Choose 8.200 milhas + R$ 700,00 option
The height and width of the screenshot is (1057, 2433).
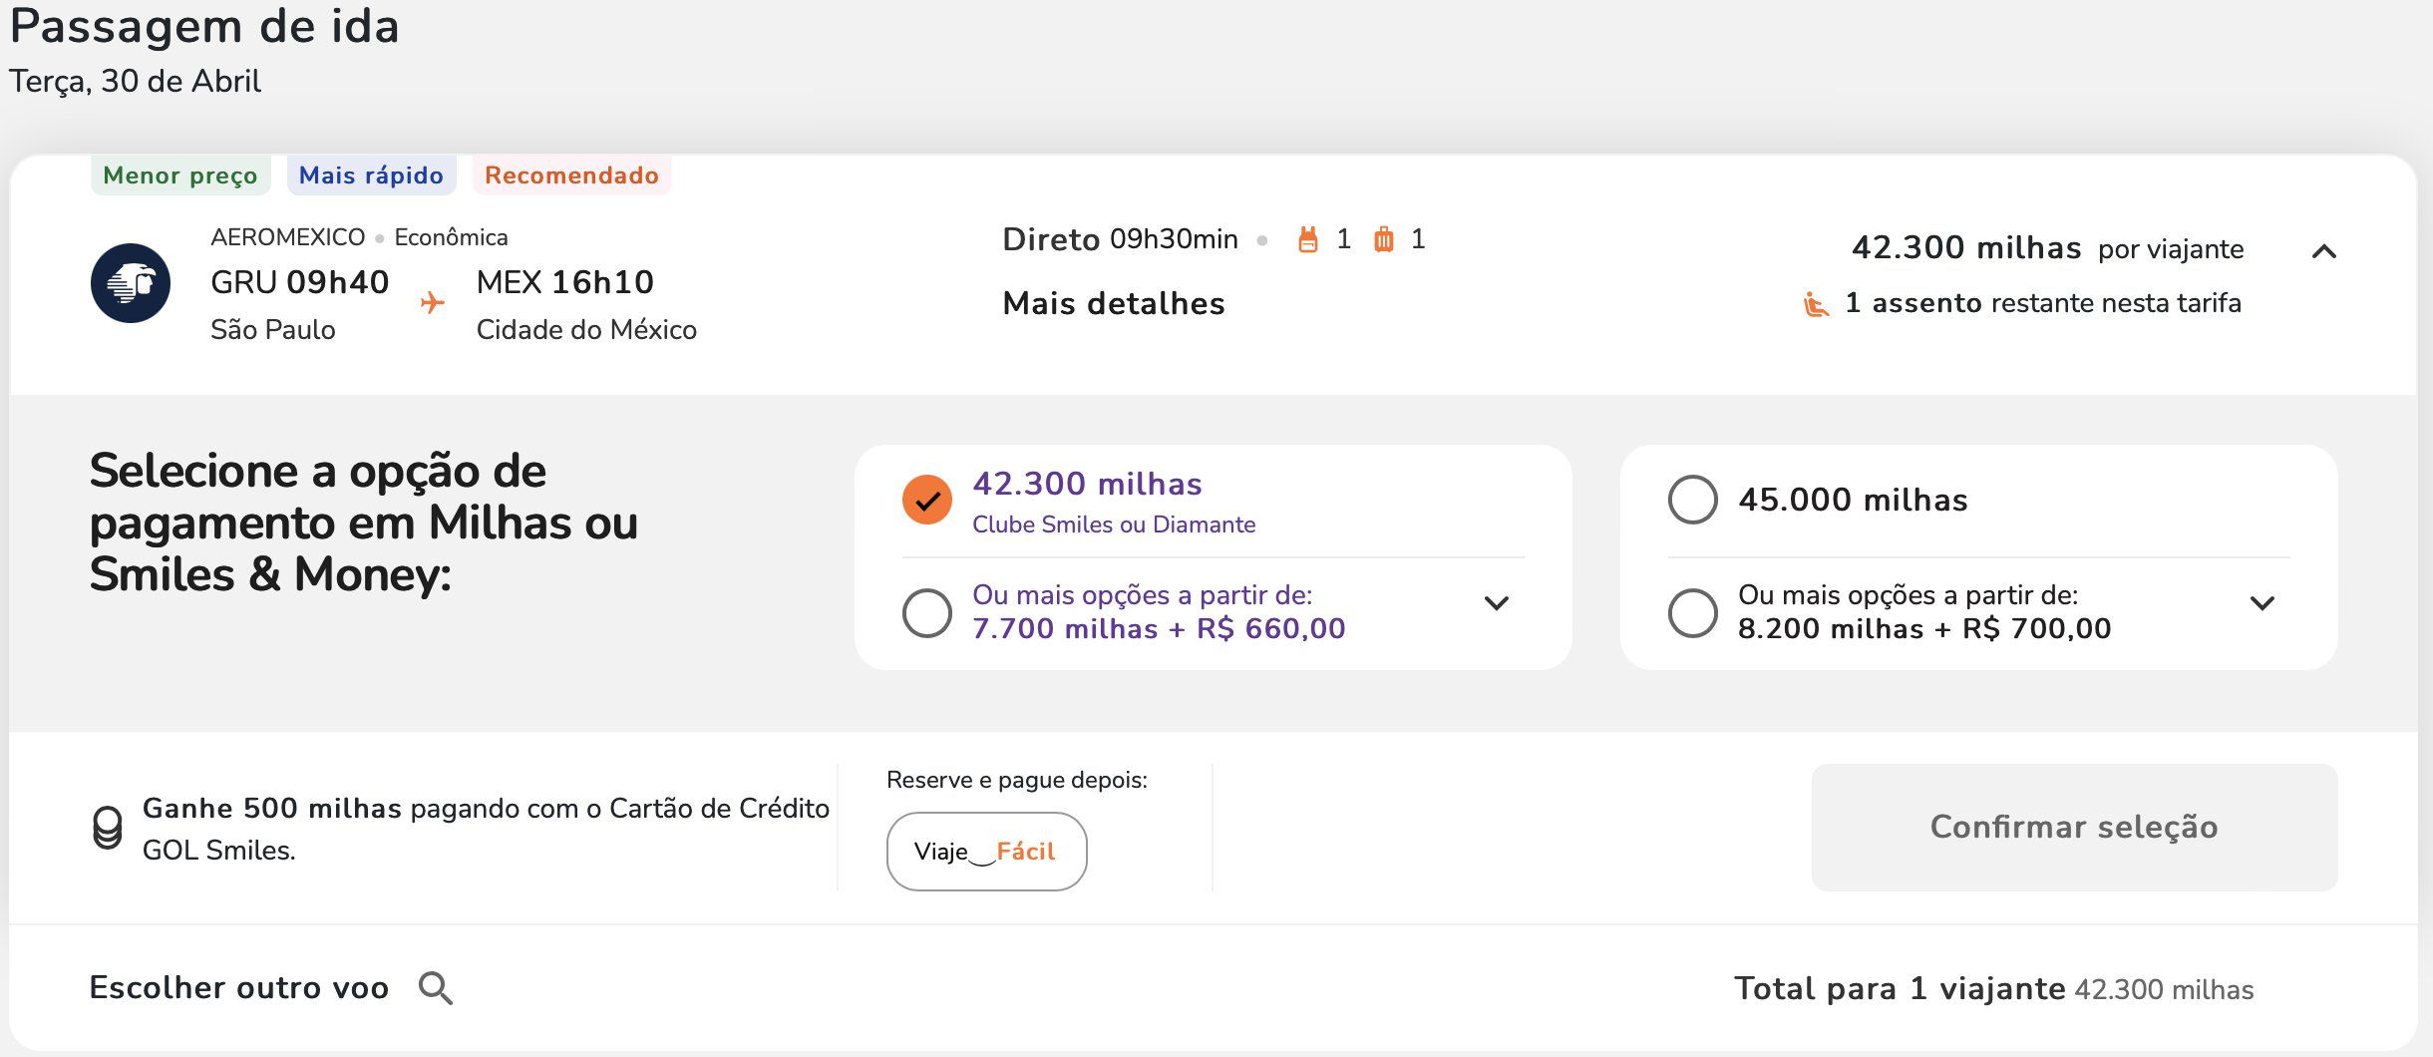coord(1693,612)
